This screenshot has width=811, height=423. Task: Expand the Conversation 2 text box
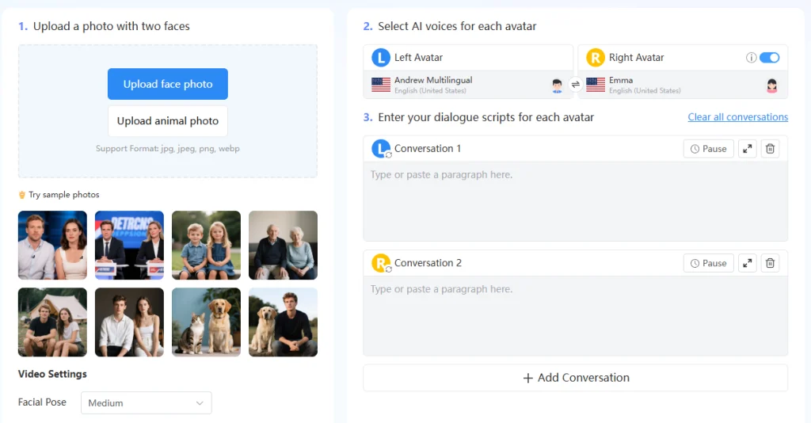(748, 263)
